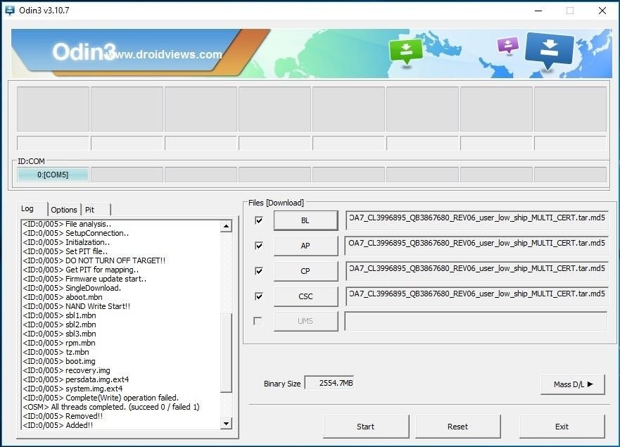The height and width of the screenshot is (447, 620).
Task: Click the purple download icon in banner
Action: (x=508, y=46)
